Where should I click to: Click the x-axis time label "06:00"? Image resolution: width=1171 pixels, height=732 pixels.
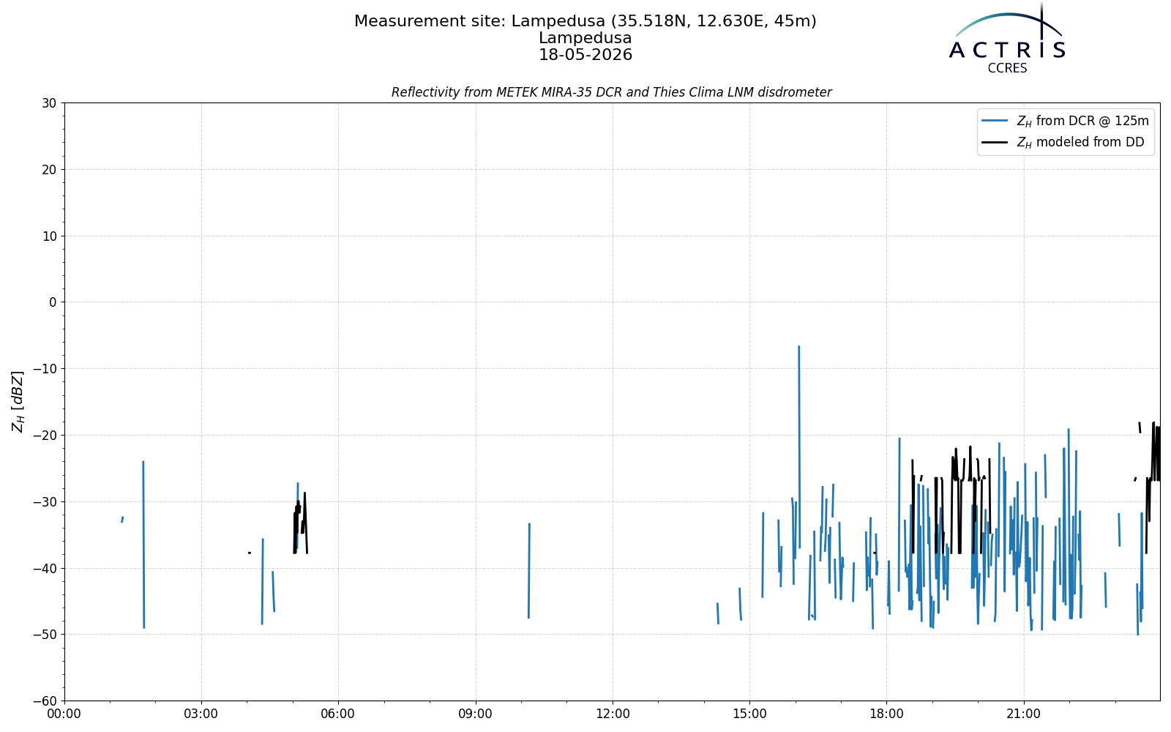tap(338, 714)
